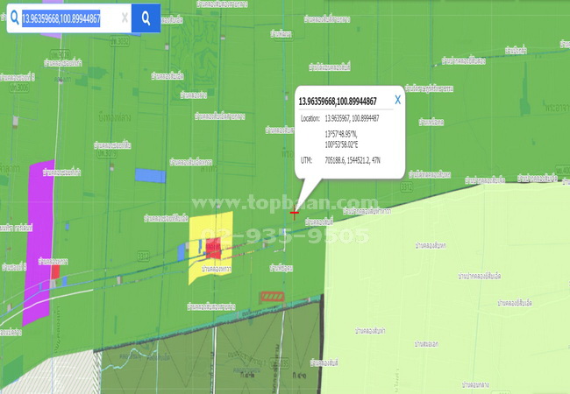Click the popup coordinates title text
Screen dimensions: 570x394
pyautogui.click(x=338, y=102)
